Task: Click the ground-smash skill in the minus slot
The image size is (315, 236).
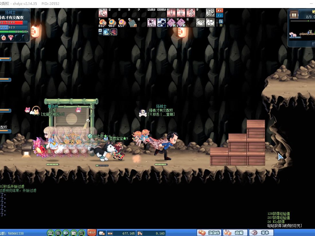Action: pos(200,23)
